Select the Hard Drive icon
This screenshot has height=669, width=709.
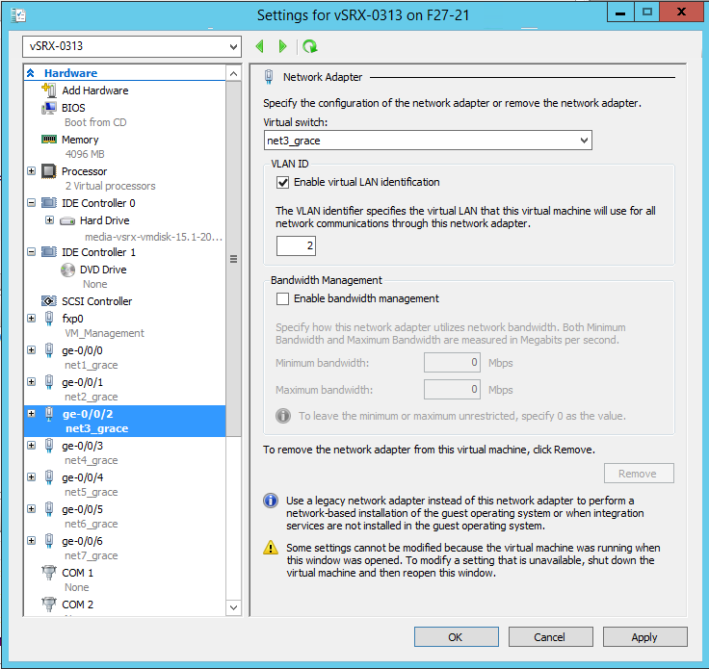(x=67, y=220)
